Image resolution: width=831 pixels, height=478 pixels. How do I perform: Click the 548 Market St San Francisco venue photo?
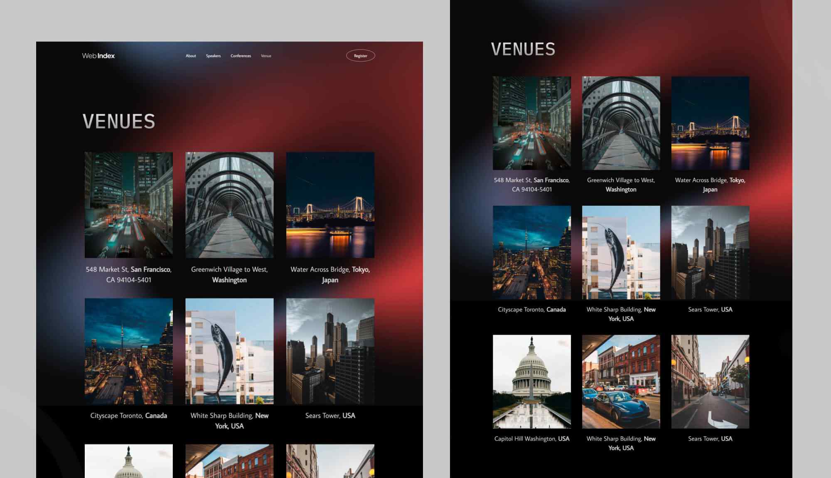[128, 205]
